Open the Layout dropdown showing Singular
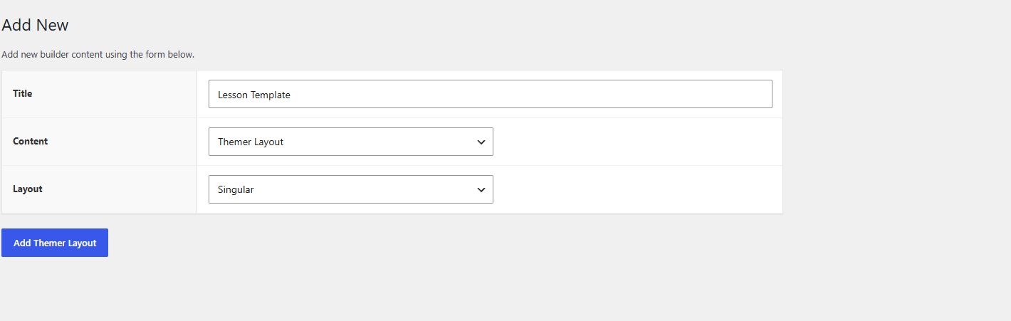The height and width of the screenshot is (321, 1011). (x=350, y=189)
